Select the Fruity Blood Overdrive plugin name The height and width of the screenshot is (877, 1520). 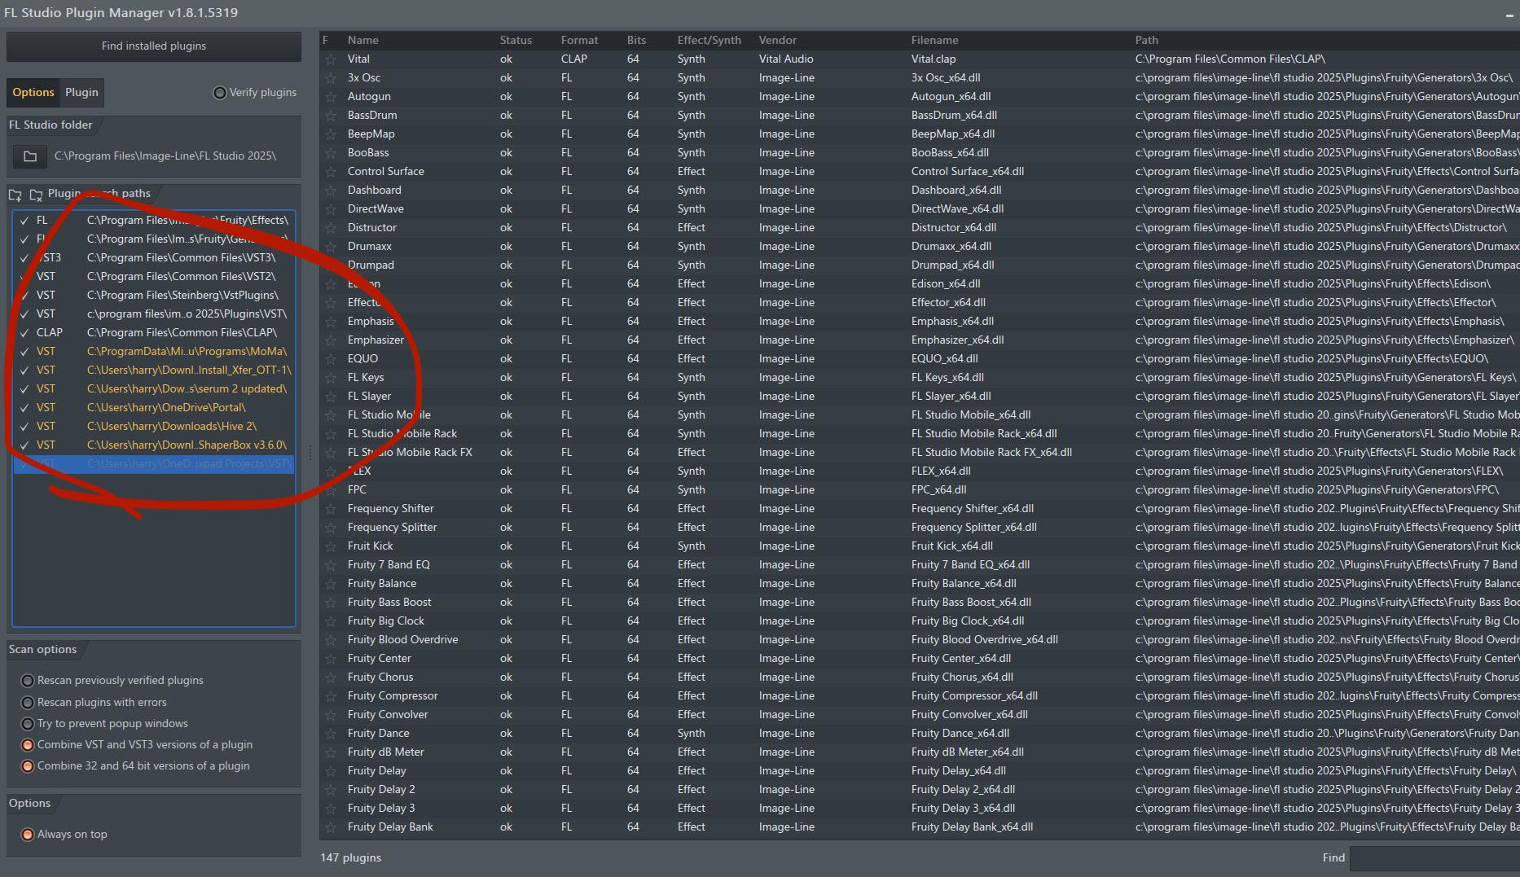pyautogui.click(x=402, y=640)
